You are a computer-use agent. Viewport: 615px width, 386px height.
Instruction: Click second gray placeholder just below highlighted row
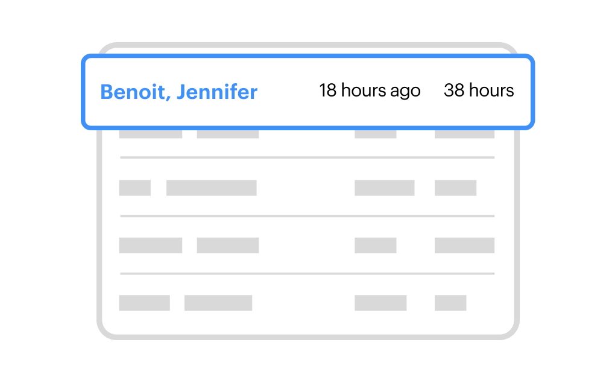point(228,133)
